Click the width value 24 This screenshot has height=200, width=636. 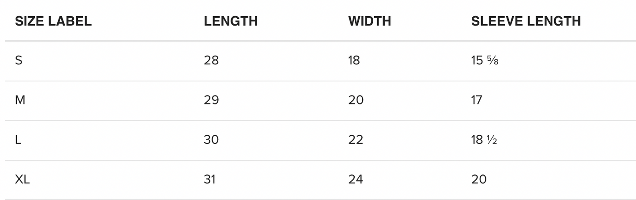356,179
